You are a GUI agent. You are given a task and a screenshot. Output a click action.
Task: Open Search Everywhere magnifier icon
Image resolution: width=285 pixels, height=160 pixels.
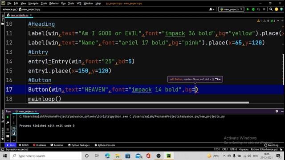click(x=271, y=9)
